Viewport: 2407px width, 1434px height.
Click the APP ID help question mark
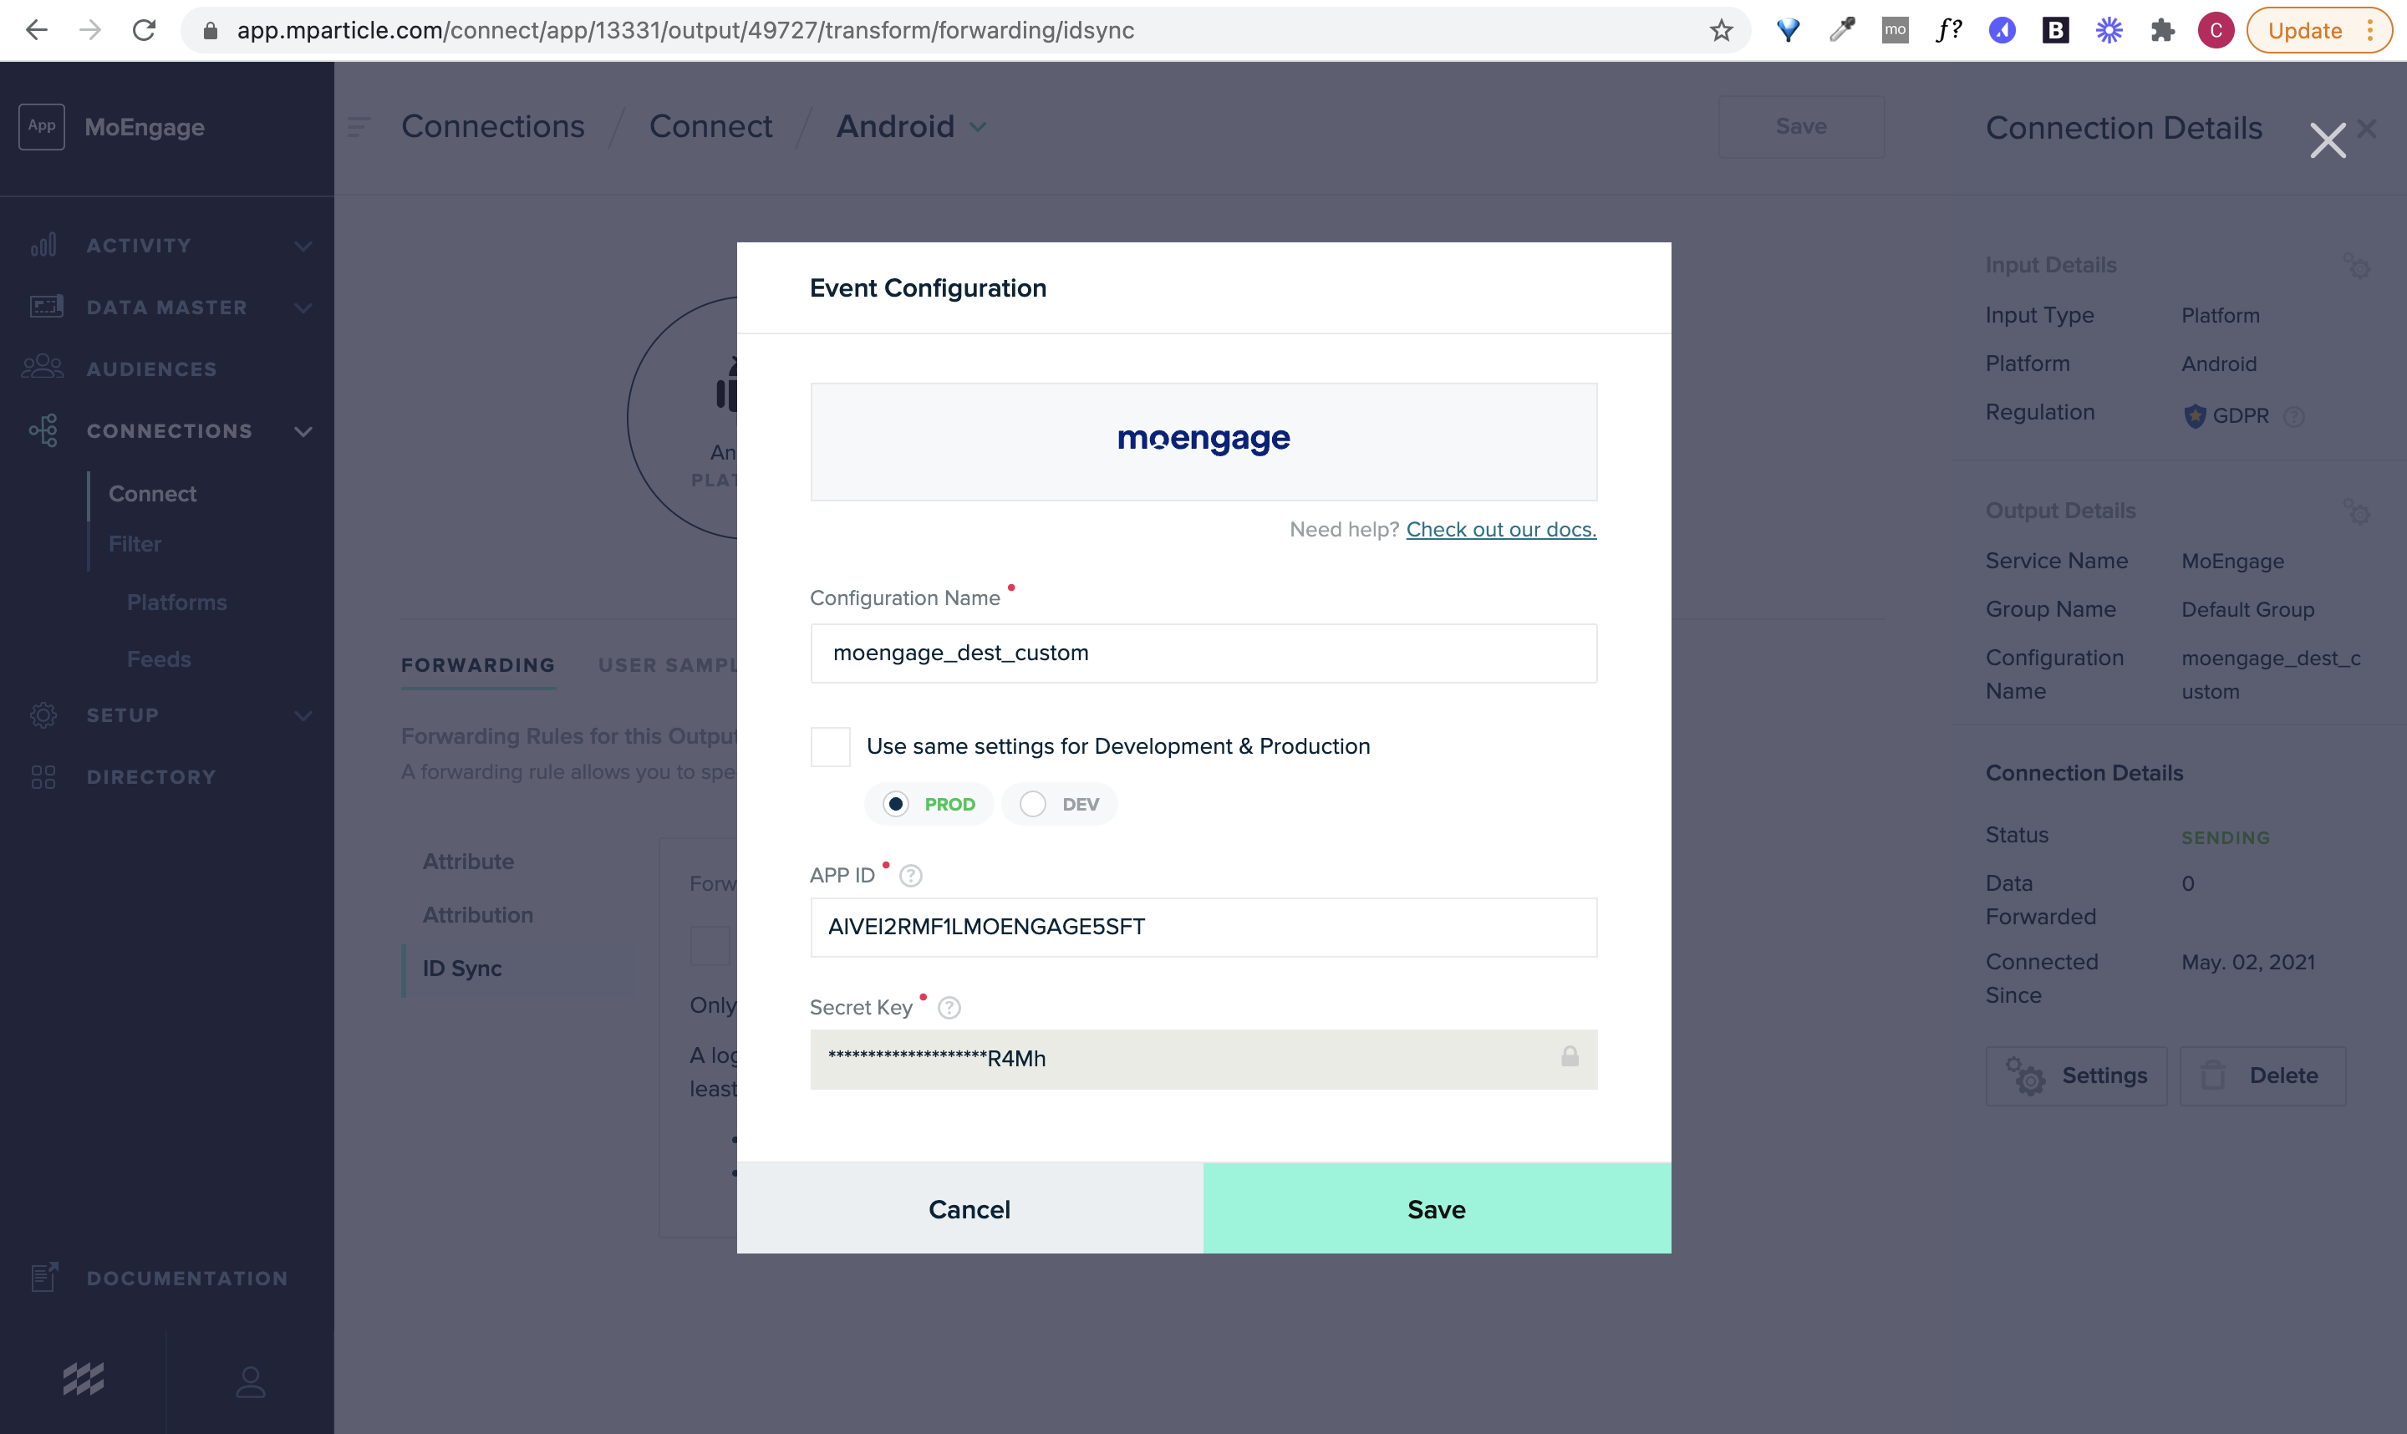(x=910, y=876)
